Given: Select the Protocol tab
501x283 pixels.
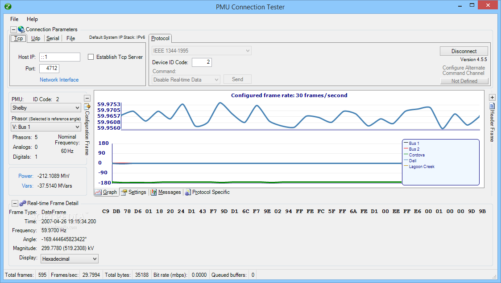Looking at the screenshot, I should [161, 38].
